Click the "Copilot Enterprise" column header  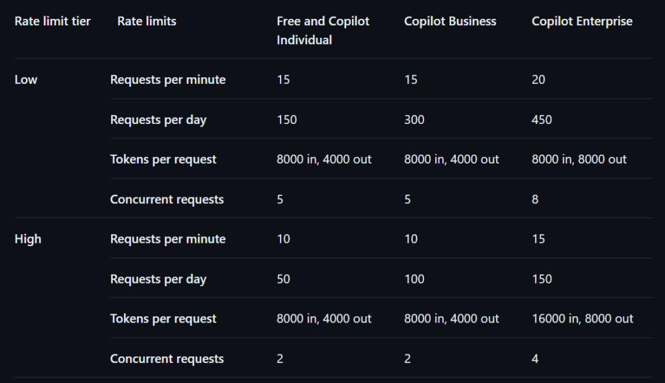[x=582, y=21]
